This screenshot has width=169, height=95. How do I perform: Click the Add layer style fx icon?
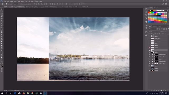point(154,90)
